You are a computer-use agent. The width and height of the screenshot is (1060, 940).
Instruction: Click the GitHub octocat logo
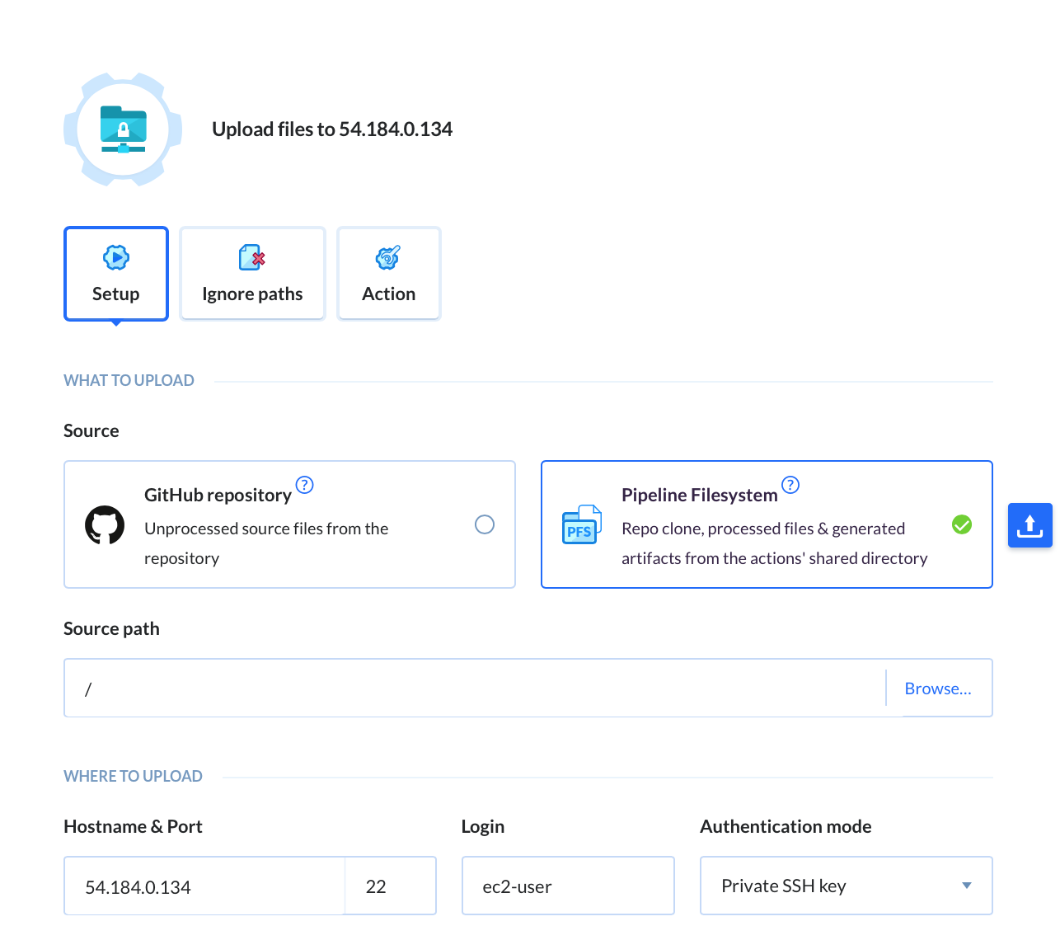click(105, 525)
